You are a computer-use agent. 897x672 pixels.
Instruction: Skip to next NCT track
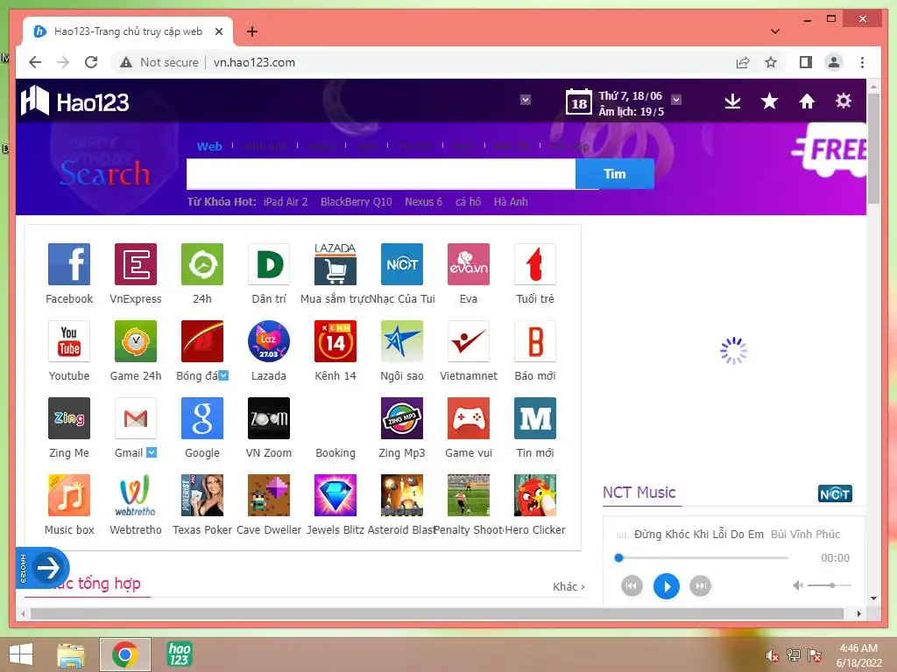(x=700, y=585)
